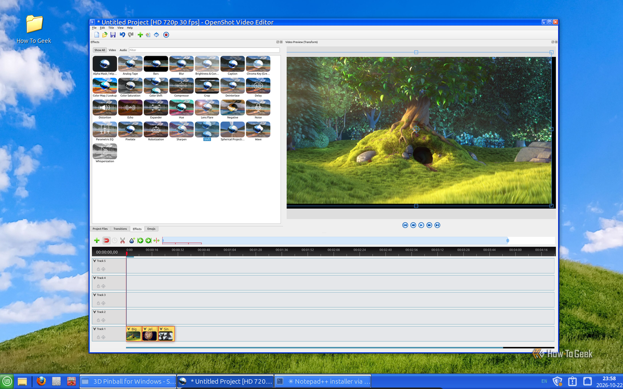
Task: Click the effects Filter text field
Action: click(204, 50)
